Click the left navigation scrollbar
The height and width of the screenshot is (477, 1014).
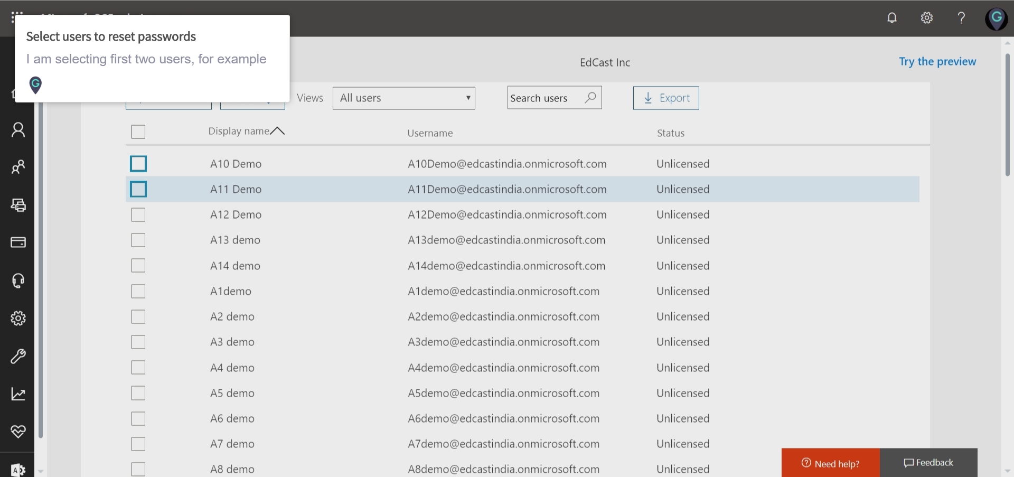click(40, 269)
